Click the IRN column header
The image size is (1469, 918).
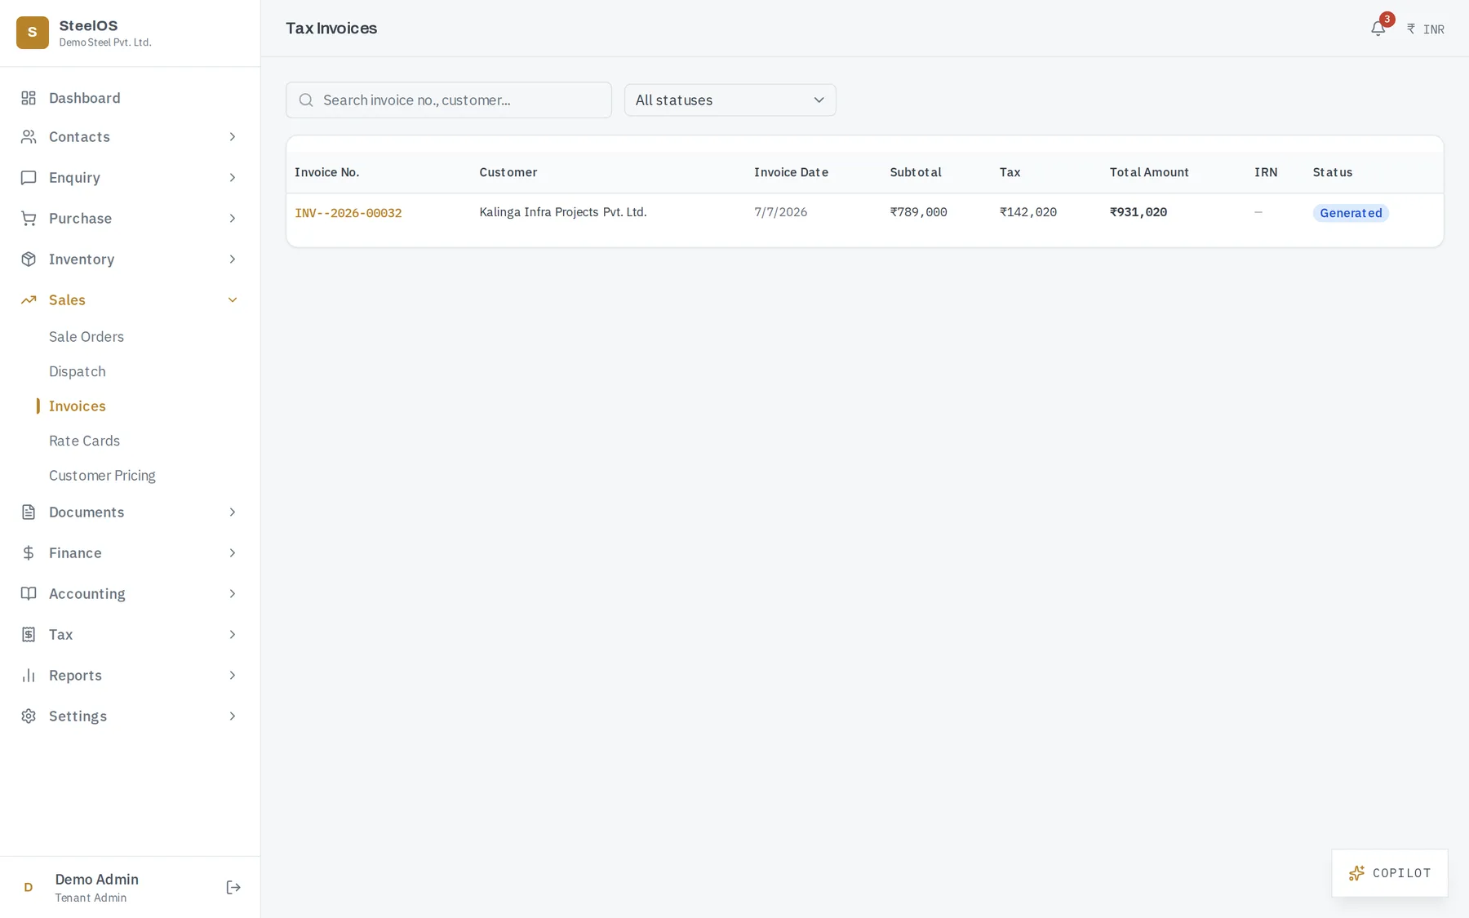1266,172
